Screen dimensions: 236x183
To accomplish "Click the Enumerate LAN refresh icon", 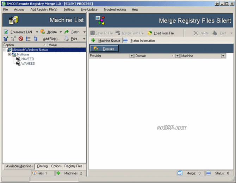I will (6, 32).
